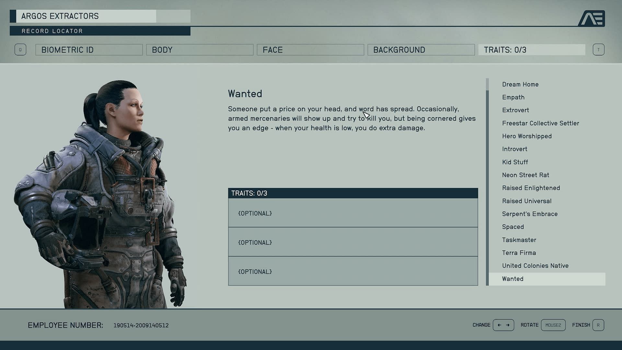The height and width of the screenshot is (350, 622).
Task: Select the Empath trait option
Action: [x=513, y=97]
